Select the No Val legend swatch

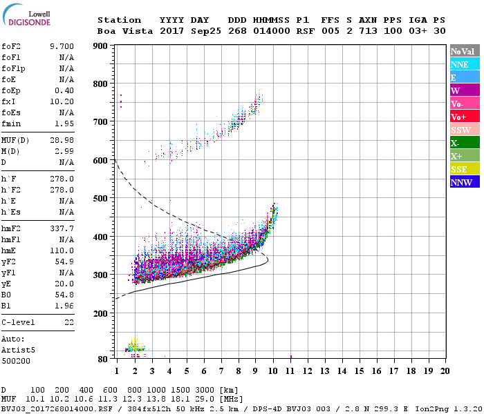(x=465, y=51)
